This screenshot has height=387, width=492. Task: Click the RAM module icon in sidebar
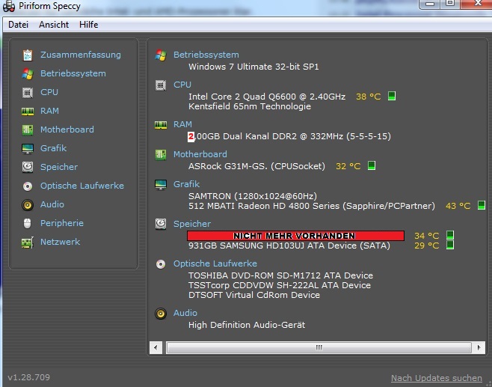[28, 112]
